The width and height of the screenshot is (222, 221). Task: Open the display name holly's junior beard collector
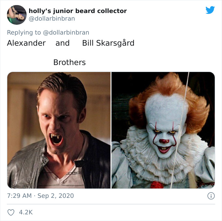click(x=78, y=11)
